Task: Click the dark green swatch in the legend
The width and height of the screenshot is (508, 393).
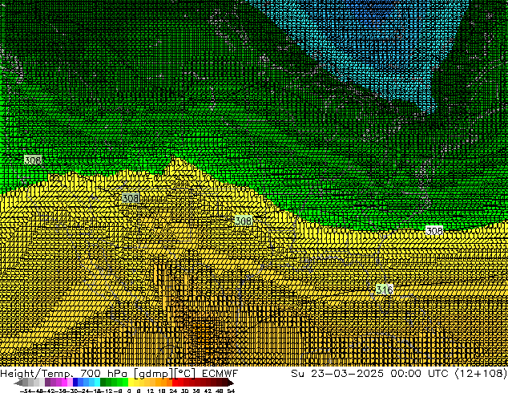Action: pos(103,383)
